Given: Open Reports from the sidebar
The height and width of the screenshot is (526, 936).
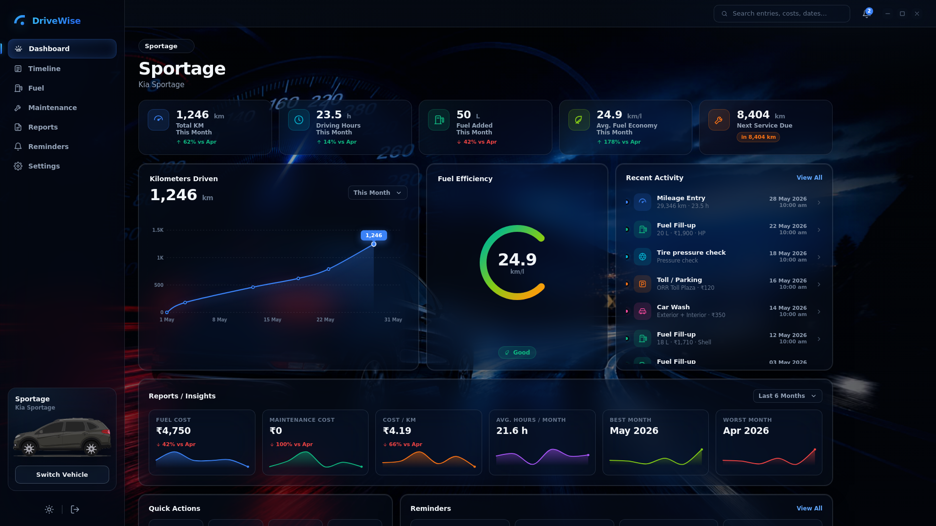Looking at the screenshot, I should coord(62,127).
